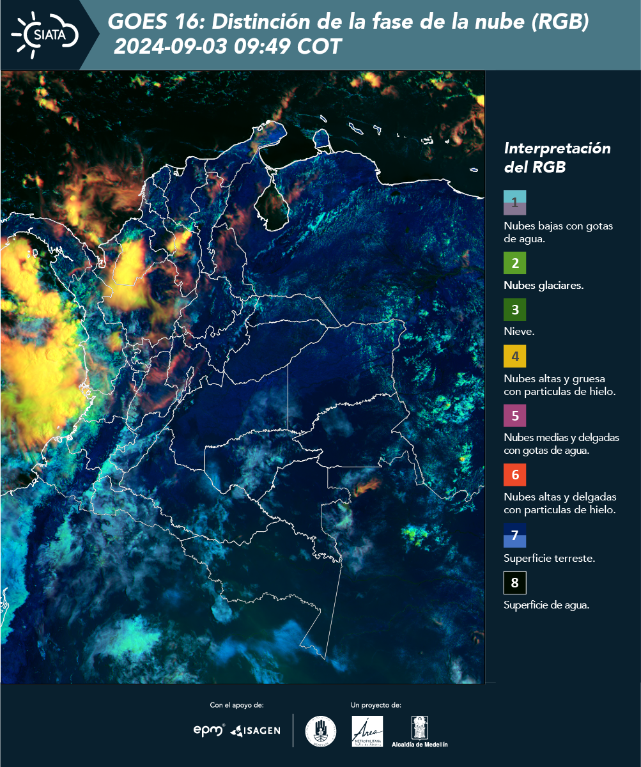Click the 'Superficie terreste.' label
This screenshot has height=767, width=641.
549,559
